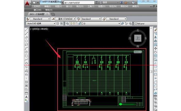181x111 pixels.
Task: Select the Polygon tool
Action: pyautogui.click(x=26, y=41)
